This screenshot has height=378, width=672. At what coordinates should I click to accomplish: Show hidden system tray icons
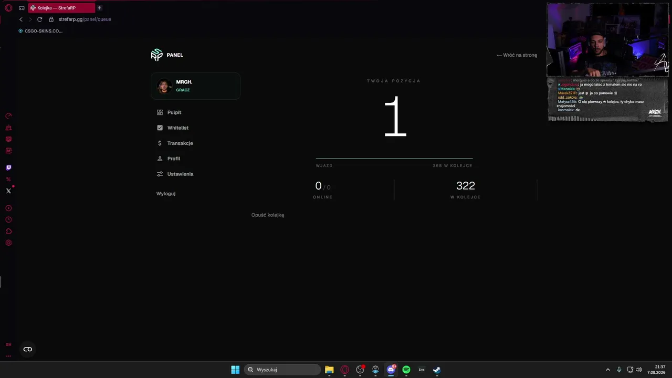(608, 370)
